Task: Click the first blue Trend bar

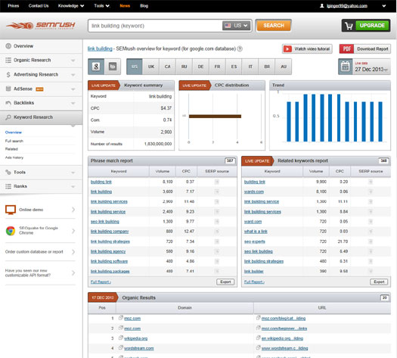Action: 289,122
